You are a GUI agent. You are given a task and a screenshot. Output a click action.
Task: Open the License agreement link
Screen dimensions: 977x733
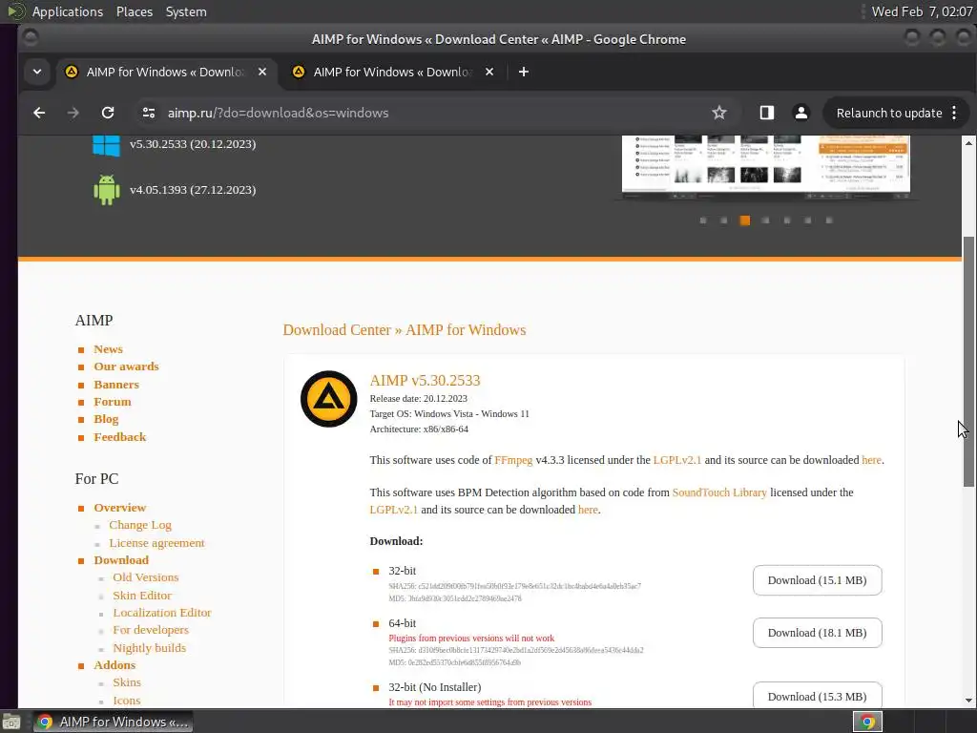[x=157, y=543]
